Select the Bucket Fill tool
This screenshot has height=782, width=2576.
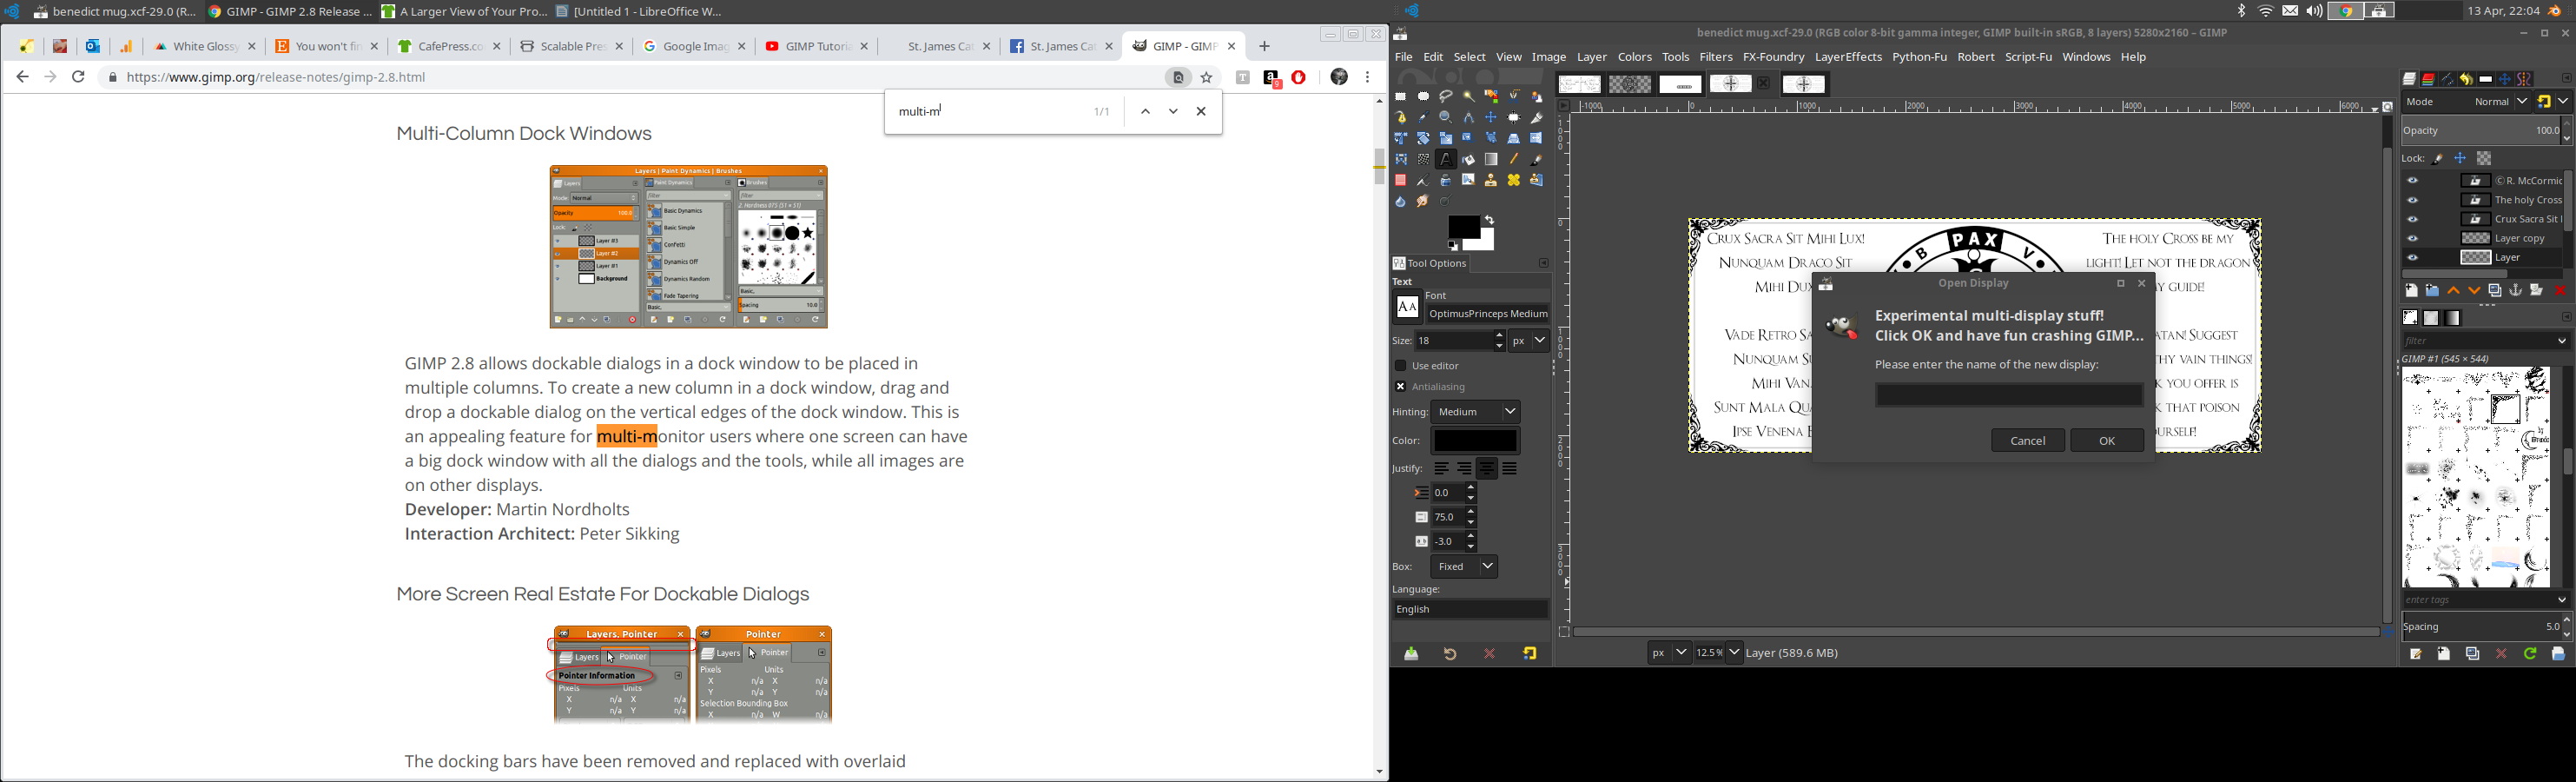[1469, 160]
